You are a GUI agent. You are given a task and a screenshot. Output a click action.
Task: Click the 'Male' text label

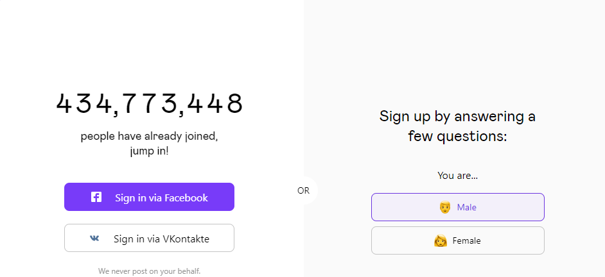[x=467, y=208]
